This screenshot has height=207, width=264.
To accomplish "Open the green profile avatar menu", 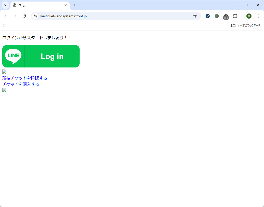I will click(249, 16).
